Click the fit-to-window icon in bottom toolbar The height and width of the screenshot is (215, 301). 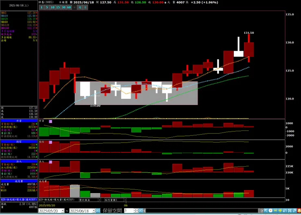(x=290, y=211)
